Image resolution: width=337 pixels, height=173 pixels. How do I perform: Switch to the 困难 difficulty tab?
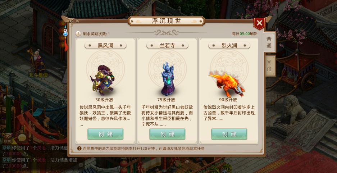[269, 65]
